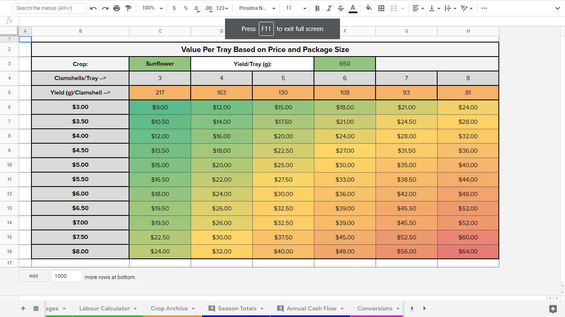This screenshot has width=565, height=317.
Task: Open the Paint format tool
Action: click(128, 8)
